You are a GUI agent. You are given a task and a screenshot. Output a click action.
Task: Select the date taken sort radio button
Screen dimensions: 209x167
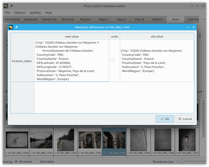tap(36, 162)
